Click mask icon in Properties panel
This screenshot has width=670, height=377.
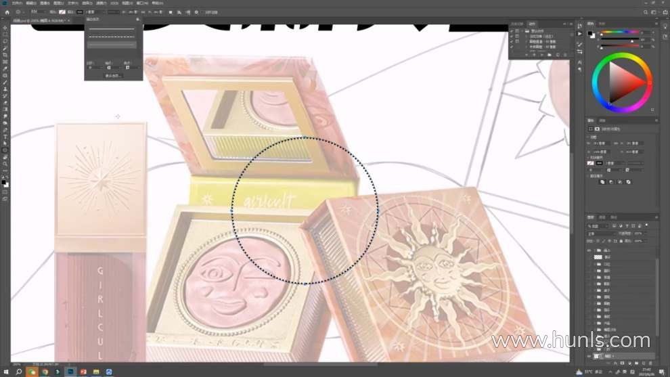click(x=598, y=129)
